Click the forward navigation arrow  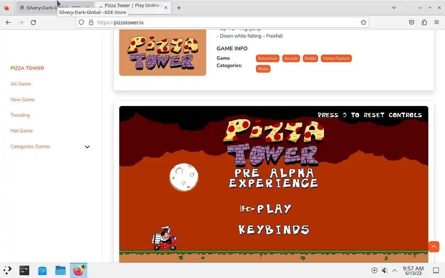[21, 22]
